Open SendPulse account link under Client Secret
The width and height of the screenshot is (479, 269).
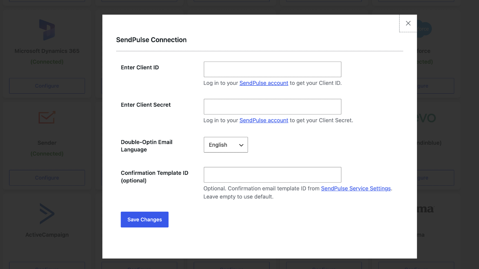pyautogui.click(x=263, y=120)
